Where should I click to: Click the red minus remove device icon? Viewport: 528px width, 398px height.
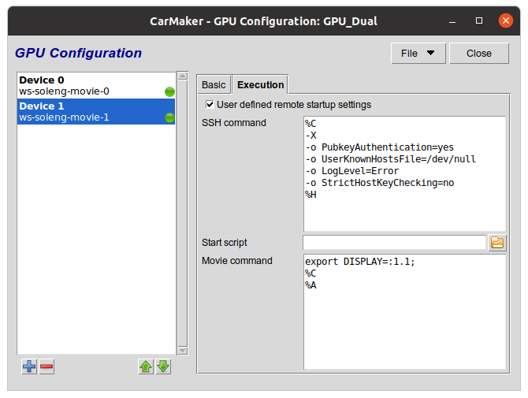coord(46,366)
